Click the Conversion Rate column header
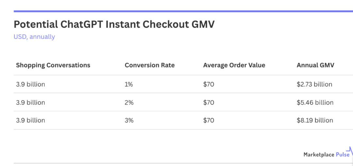 pos(150,65)
